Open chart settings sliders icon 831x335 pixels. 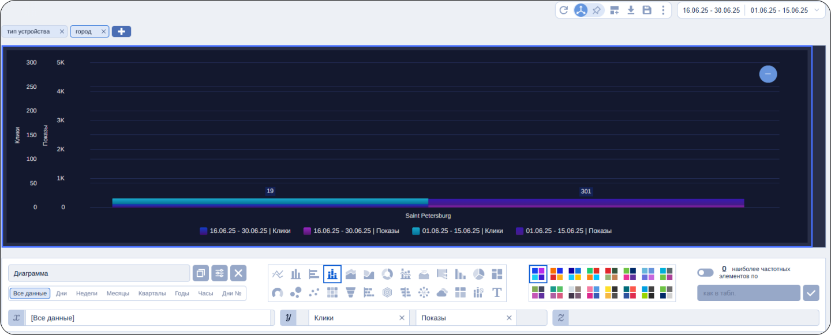click(x=219, y=273)
